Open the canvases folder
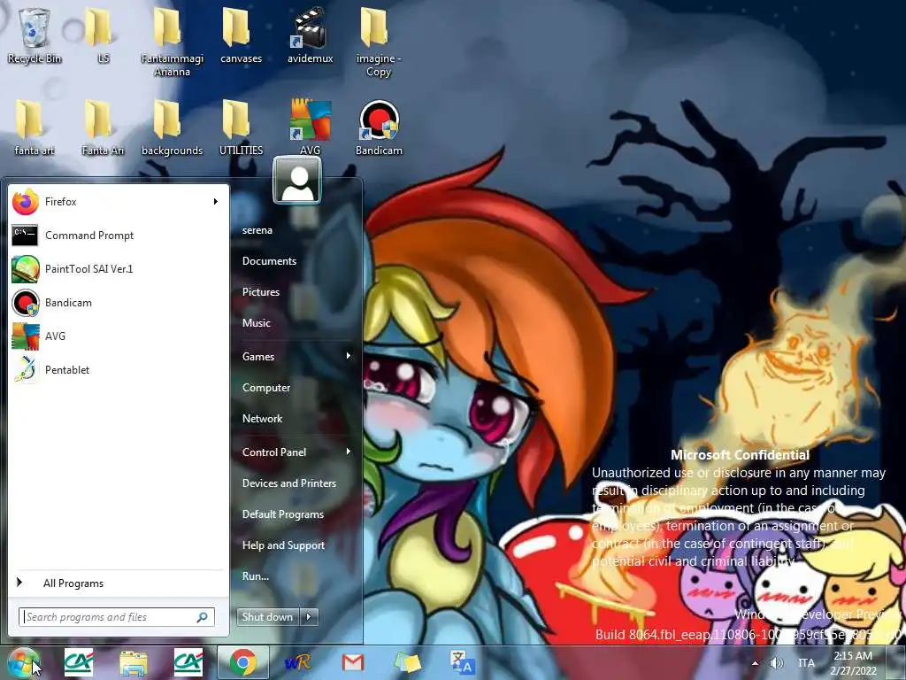 (x=241, y=35)
